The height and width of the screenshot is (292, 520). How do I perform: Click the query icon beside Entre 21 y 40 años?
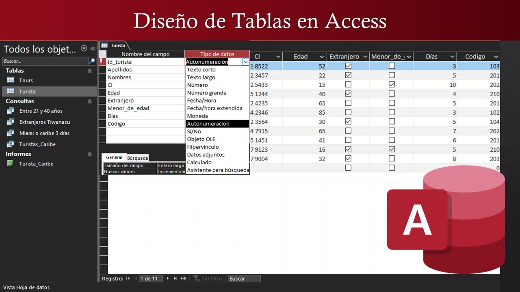[11, 111]
